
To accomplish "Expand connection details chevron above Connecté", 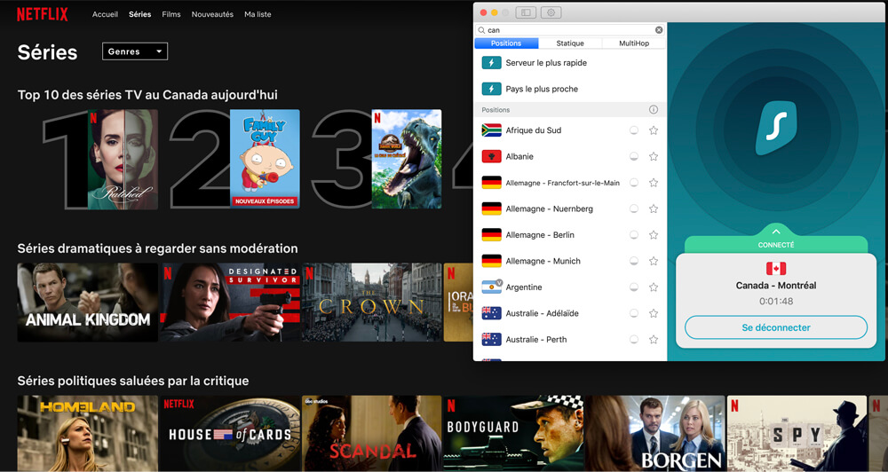I will coord(776,232).
